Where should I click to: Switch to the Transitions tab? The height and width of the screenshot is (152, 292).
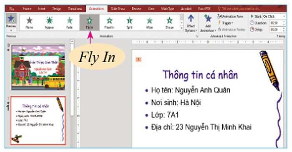(x=75, y=9)
